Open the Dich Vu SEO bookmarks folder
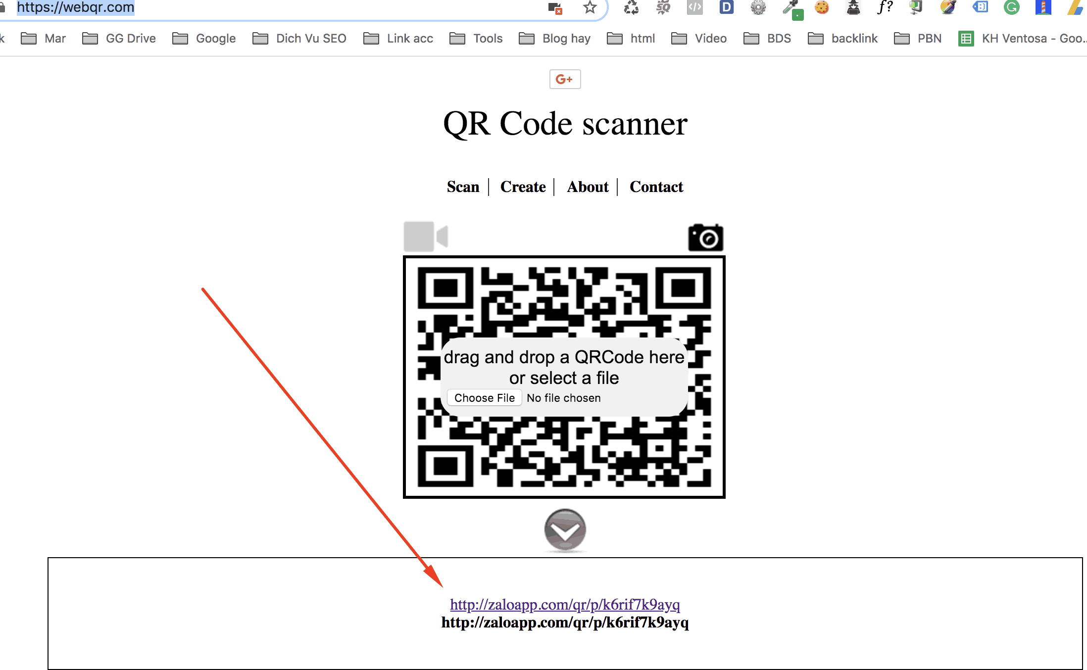This screenshot has width=1087, height=670. (x=299, y=39)
